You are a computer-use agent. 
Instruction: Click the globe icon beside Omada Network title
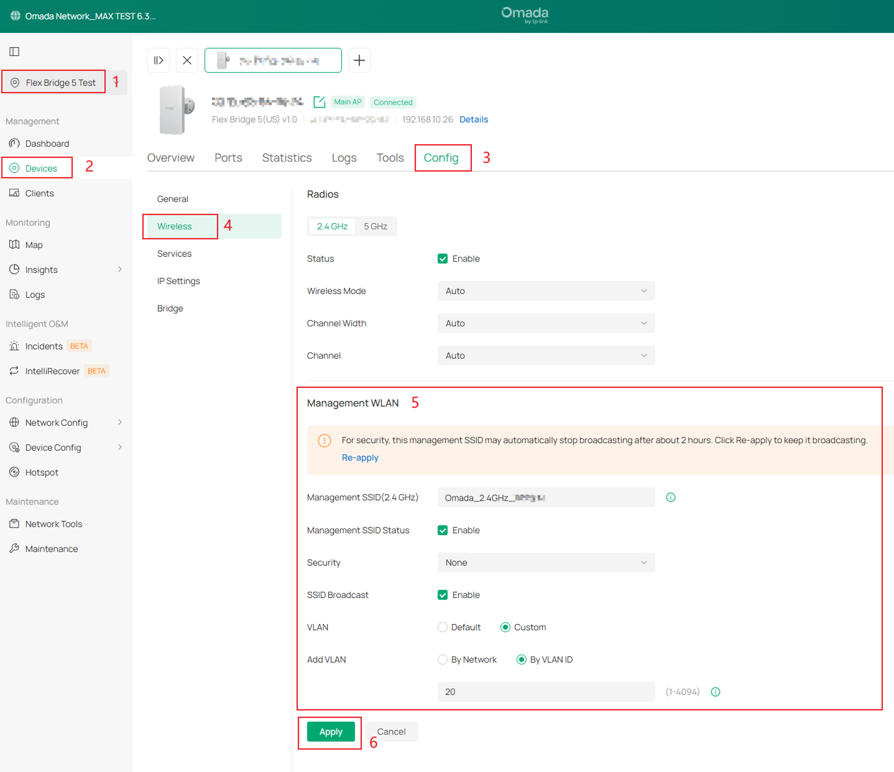pos(15,16)
